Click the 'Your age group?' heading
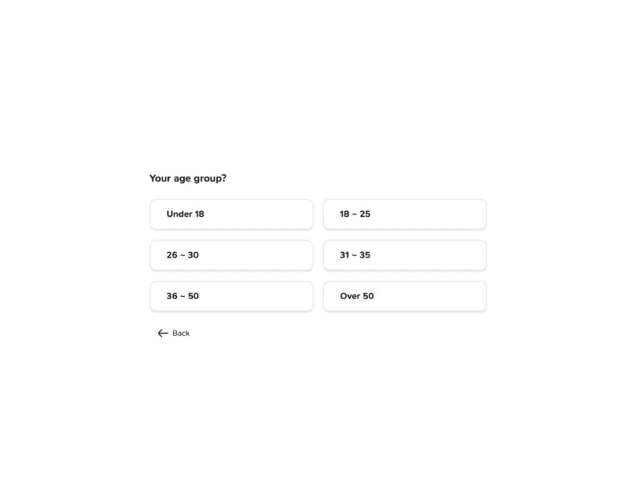640x504 pixels. tap(188, 178)
